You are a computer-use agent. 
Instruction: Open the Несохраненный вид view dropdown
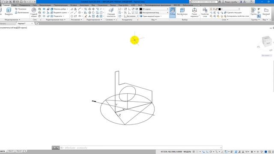point(154,12)
